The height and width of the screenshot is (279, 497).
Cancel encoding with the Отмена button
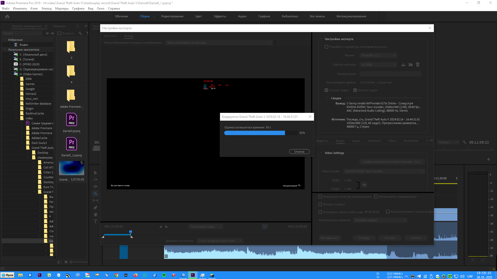299,152
